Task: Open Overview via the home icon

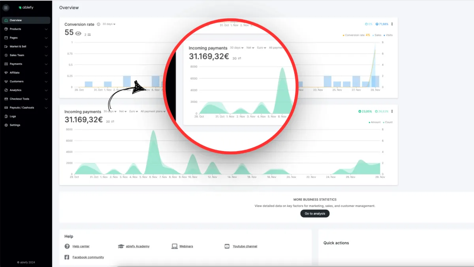Action: 6,20
